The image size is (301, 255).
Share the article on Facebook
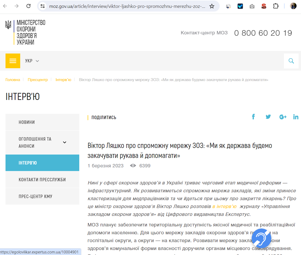pyautogui.click(x=253, y=116)
